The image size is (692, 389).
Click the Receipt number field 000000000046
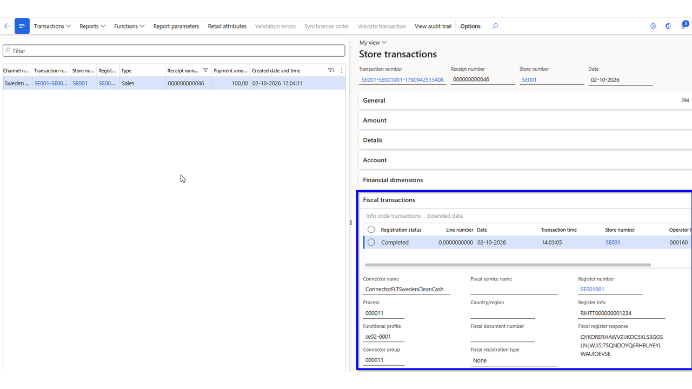483,79
